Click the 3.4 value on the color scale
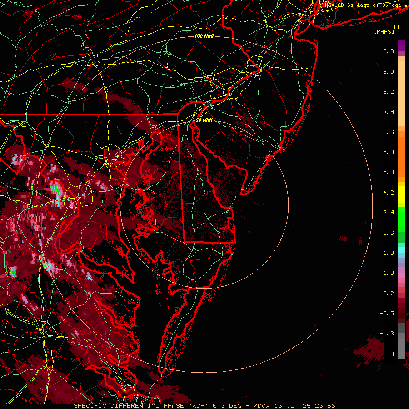Image resolution: width=409 pixels, height=409 pixels. click(389, 213)
